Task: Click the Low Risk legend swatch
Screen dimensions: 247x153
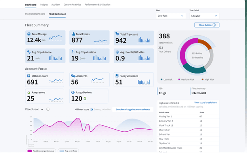Action: 161,79
